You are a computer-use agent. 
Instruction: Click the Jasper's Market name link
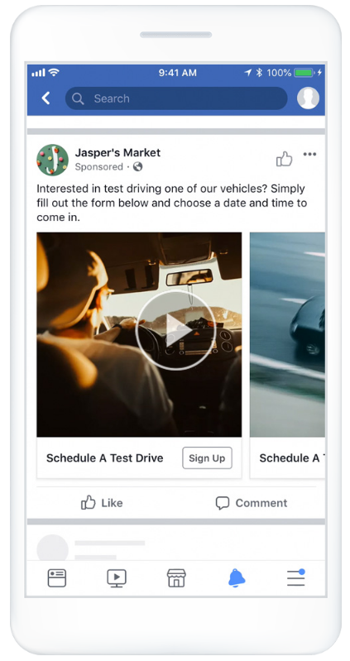pyautogui.click(x=117, y=152)
